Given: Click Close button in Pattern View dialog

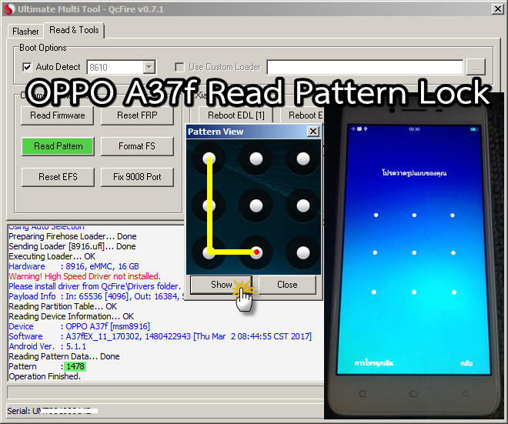Looking at the screenshot, I should click(287, 285).
